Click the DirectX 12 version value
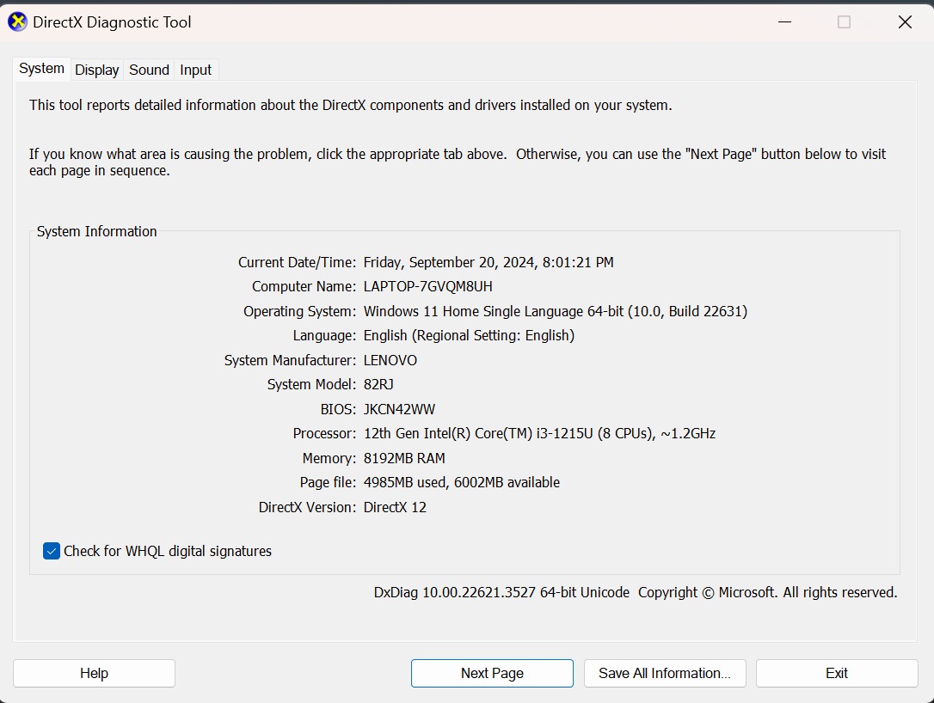This screenshot has height=703, width=934. tap(395, 507)
